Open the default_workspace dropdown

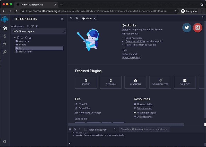38,31
